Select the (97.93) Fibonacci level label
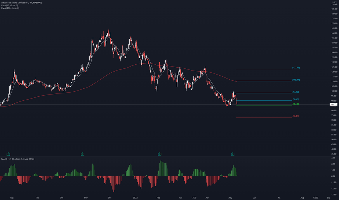The width and height of the screenshot is (339, 200). tap(296, 92)
